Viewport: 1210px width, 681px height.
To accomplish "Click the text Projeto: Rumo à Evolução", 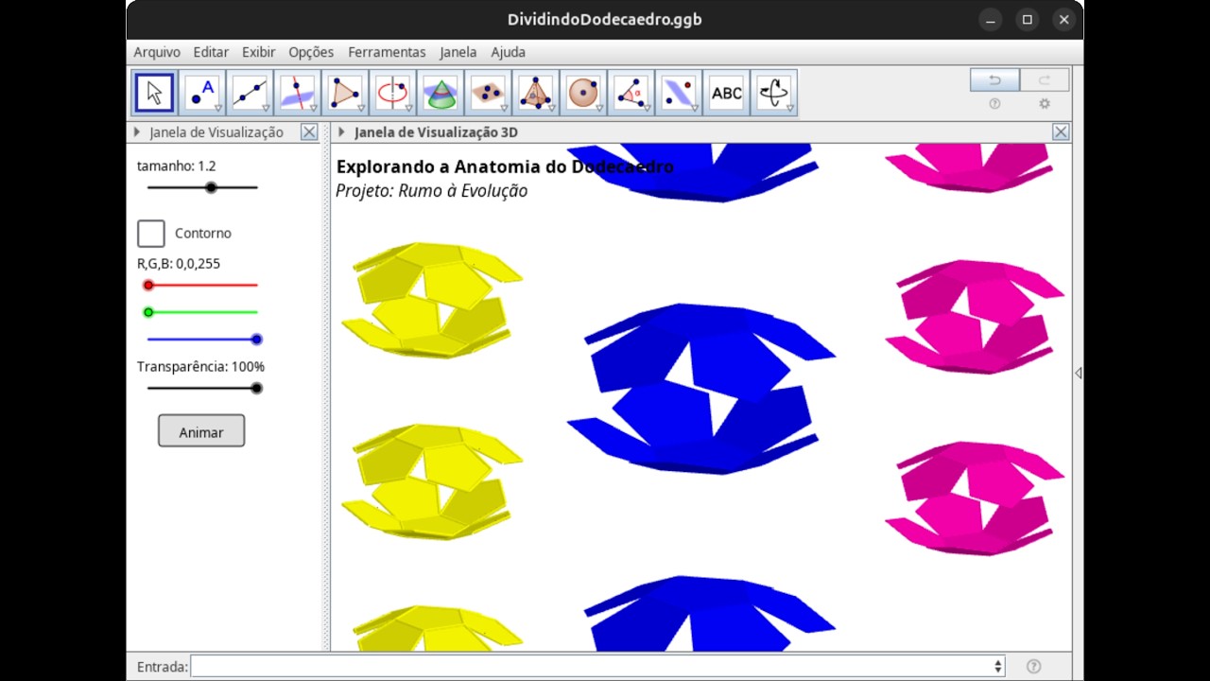I will (x=431, y=191).
